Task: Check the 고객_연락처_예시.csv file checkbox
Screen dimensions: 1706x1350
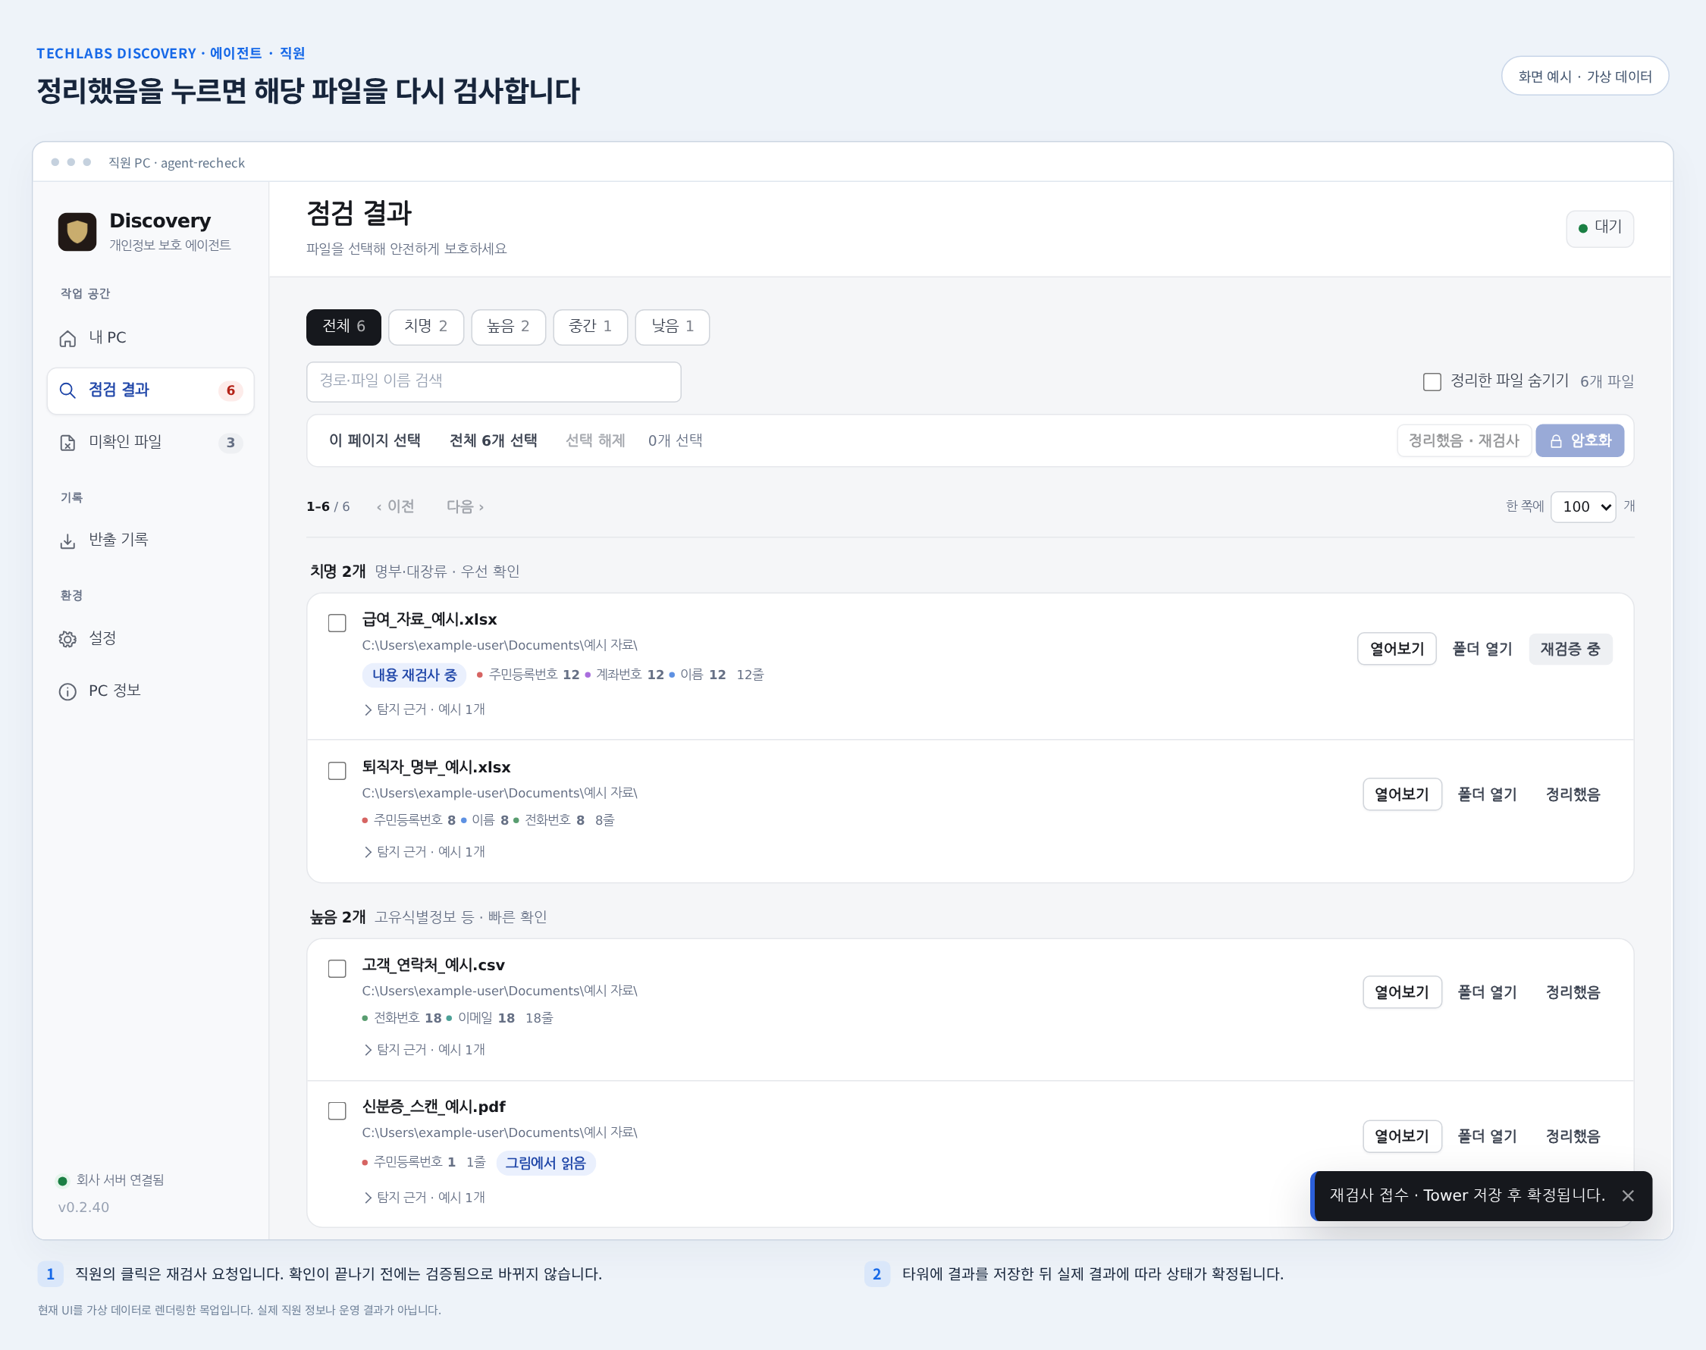Action: click(337, 968)
